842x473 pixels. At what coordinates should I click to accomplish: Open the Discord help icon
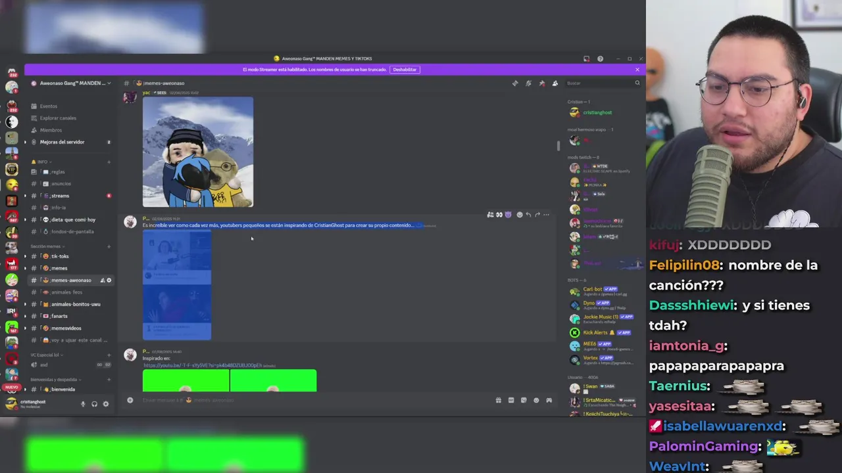tap(600, 59)
